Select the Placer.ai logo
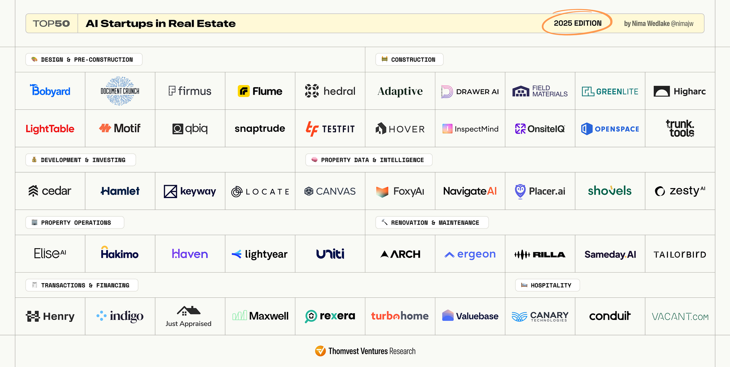730x367 pixels. [540, 191]
